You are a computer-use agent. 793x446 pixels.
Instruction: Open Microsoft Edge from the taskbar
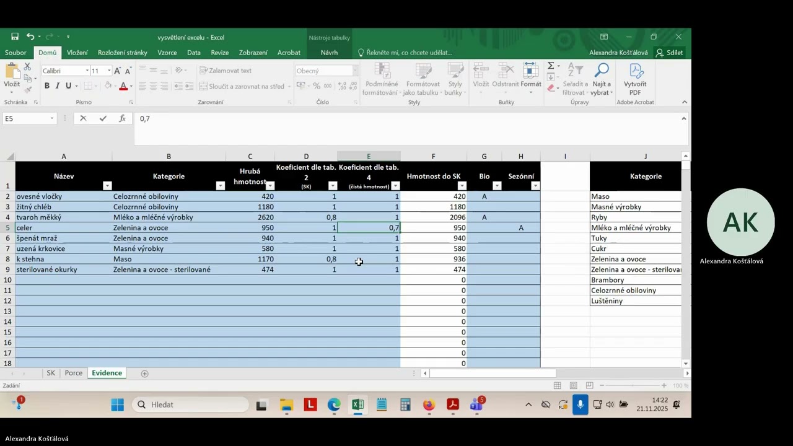tap(334, 405)
